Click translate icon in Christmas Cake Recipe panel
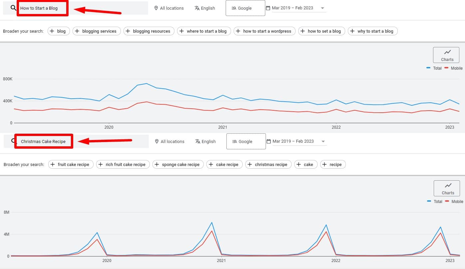Screen dimensions: 465x269 pos(198,141)
